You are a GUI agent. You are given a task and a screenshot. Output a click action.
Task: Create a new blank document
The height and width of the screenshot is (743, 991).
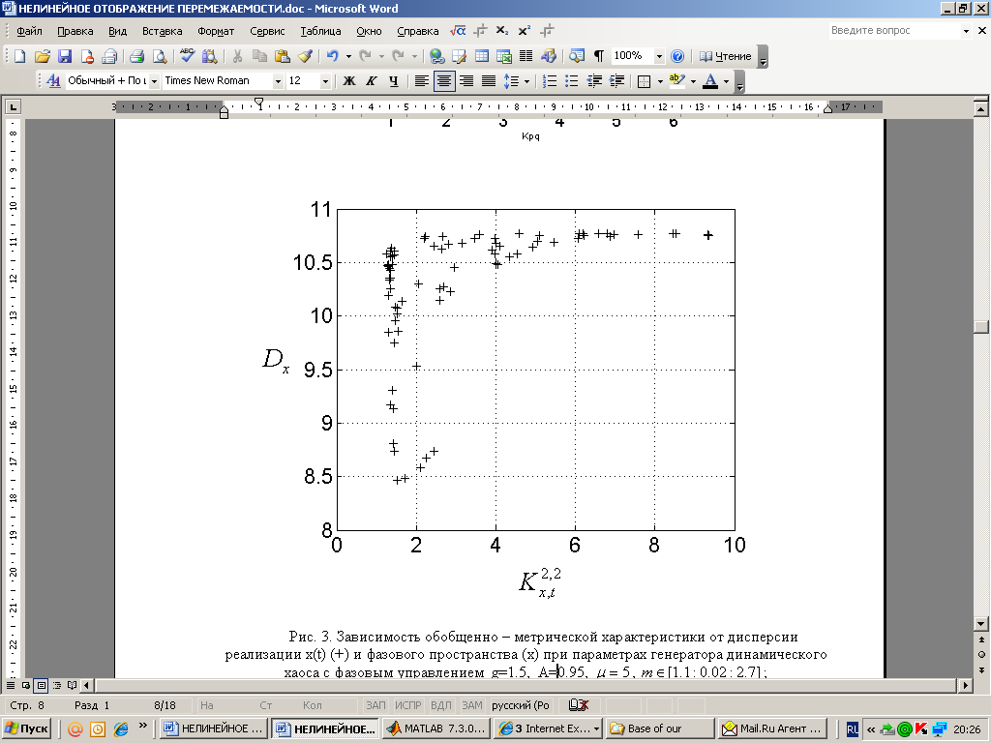(19, 56)
